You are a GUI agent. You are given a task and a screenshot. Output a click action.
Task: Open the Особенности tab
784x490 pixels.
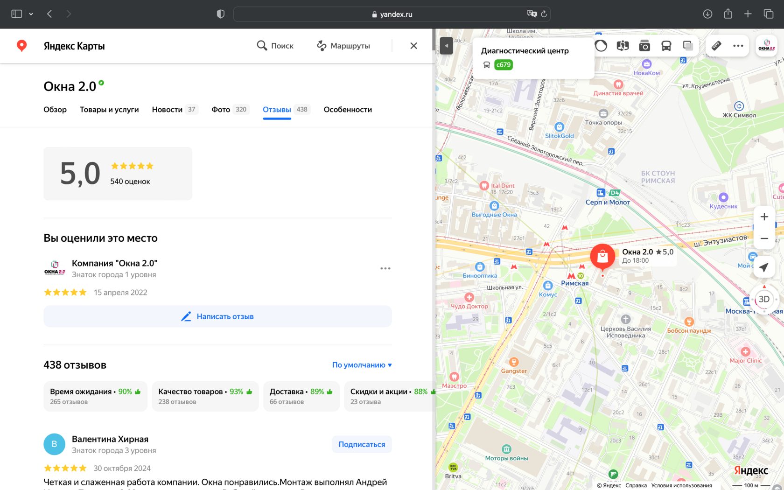point(348,110)
